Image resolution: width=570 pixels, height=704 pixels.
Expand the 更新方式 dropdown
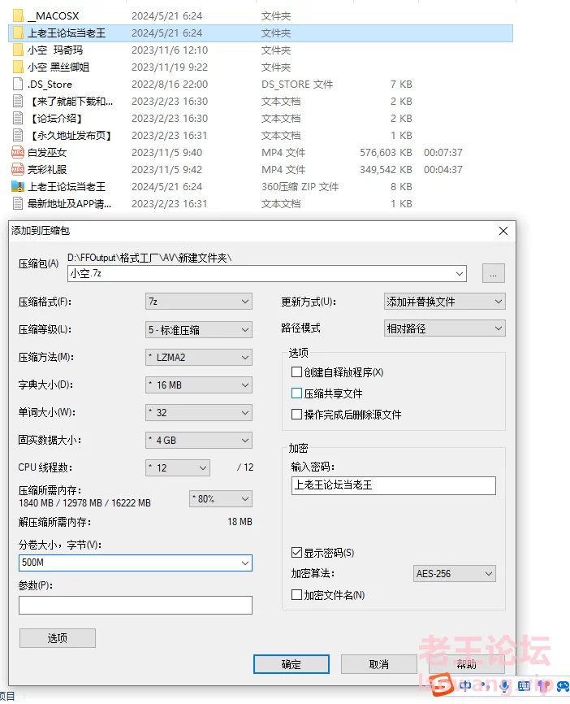(x=444, y=302)
